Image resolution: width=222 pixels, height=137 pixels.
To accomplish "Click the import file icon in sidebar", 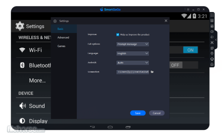I will coord(212,48).
